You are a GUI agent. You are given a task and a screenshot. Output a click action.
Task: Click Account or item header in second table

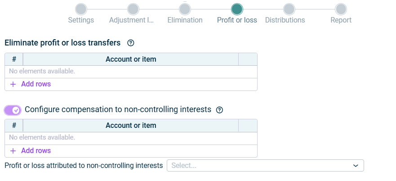click(x=131, y=126)
